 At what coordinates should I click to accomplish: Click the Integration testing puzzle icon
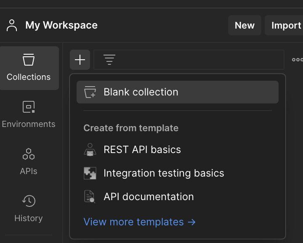[90, 173]
